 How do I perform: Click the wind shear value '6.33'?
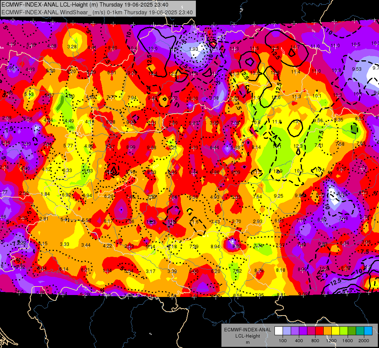click(x=67, y=170)
